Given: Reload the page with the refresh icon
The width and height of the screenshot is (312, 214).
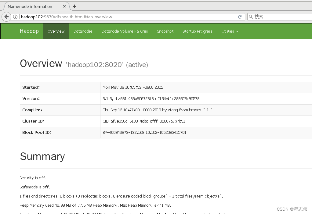Looking at the screenshot, I should coord(240,17).
